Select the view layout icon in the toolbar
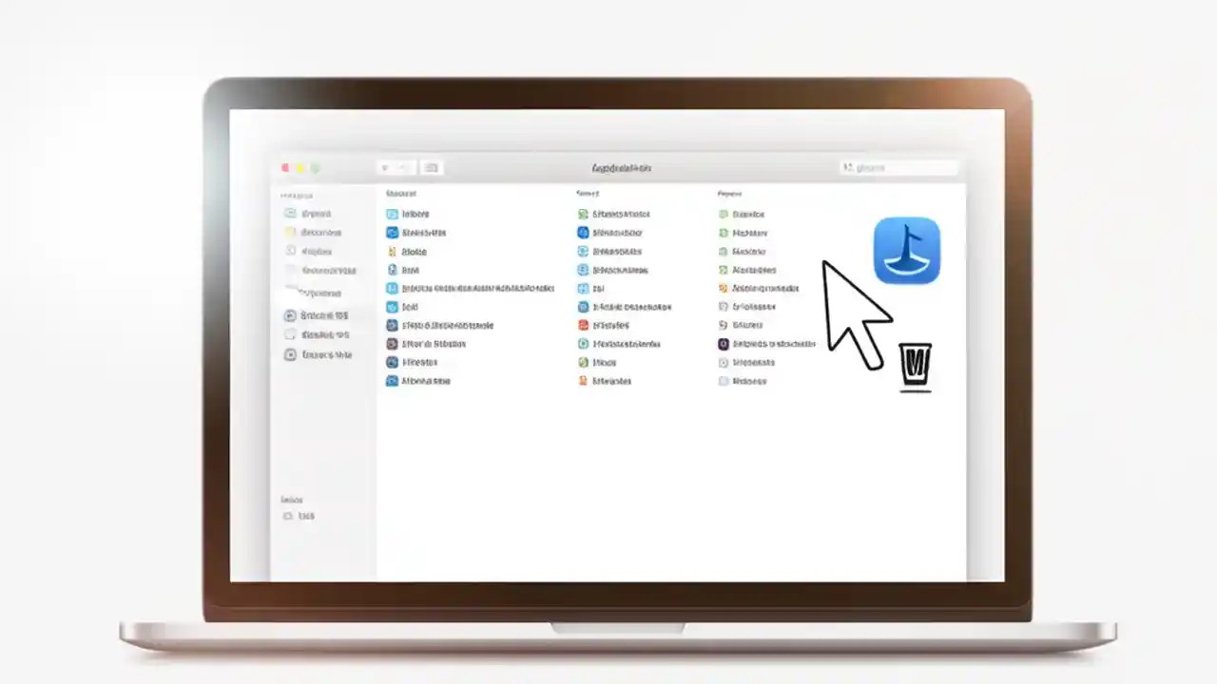This screenshot has width=1217, height=684. click(431, 167)
